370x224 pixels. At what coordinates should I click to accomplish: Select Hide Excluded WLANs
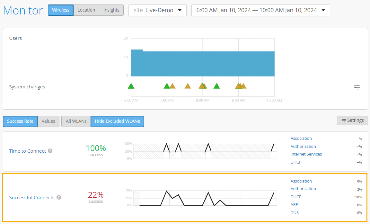click(117, 121)
